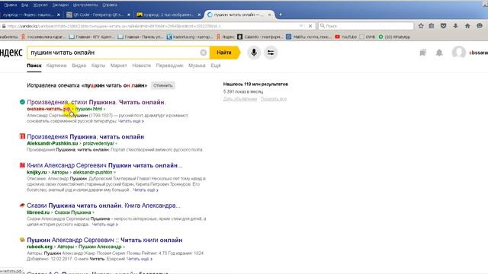488x274 pixels.
Task: Click Показать все link
Action: 273,99
